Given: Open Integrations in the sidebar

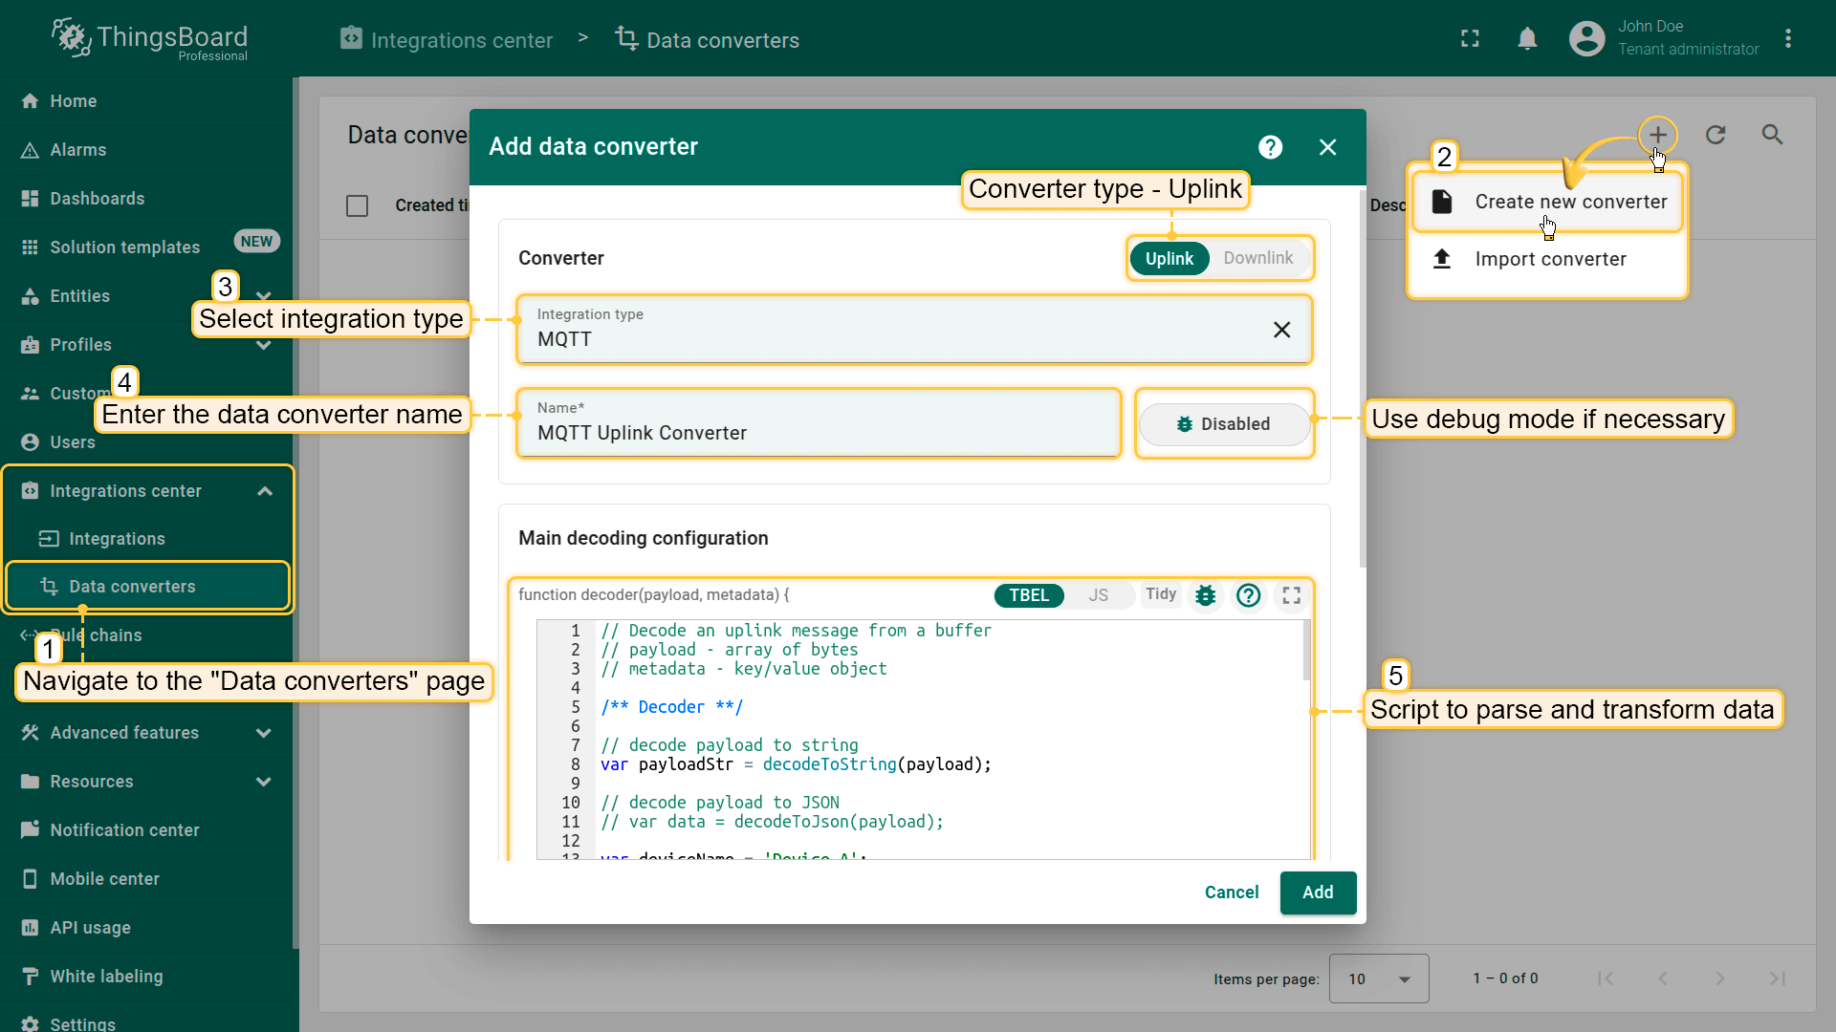Looking at the screenshot, I should [117, 539].
